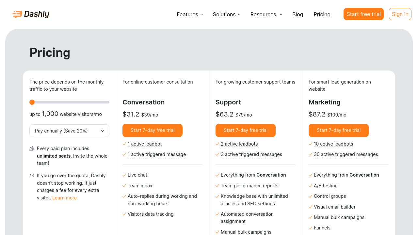
Task: Click '1 active leadbot' in Conversation plan
Action: coord(145,144)
